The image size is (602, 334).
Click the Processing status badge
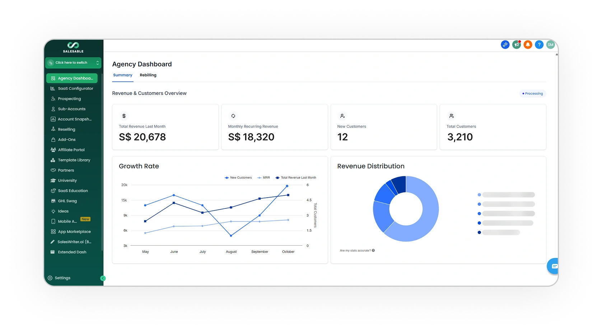click(x=533, y=94)
